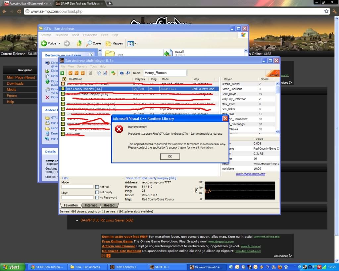Open SA-MP 0.3c R2 Linux Server link
Viewport: 339px width, 271px height.
107,220
